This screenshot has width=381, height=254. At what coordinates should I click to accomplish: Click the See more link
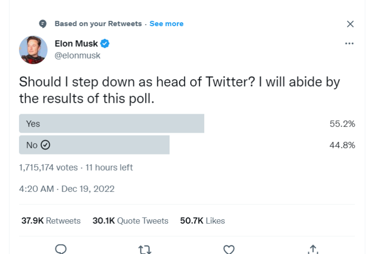click(x=166, y=24)
